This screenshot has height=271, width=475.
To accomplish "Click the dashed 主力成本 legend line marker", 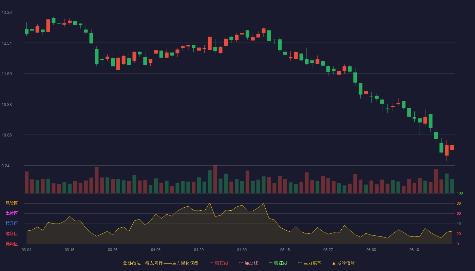I will point(300,263).
